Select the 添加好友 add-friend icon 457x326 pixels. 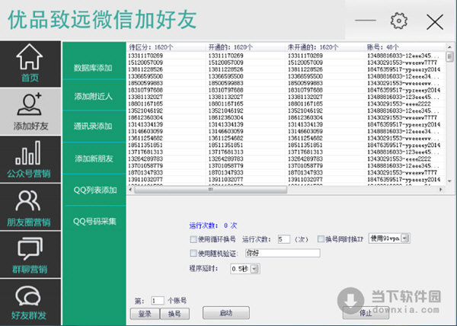[x=30, y=104]
